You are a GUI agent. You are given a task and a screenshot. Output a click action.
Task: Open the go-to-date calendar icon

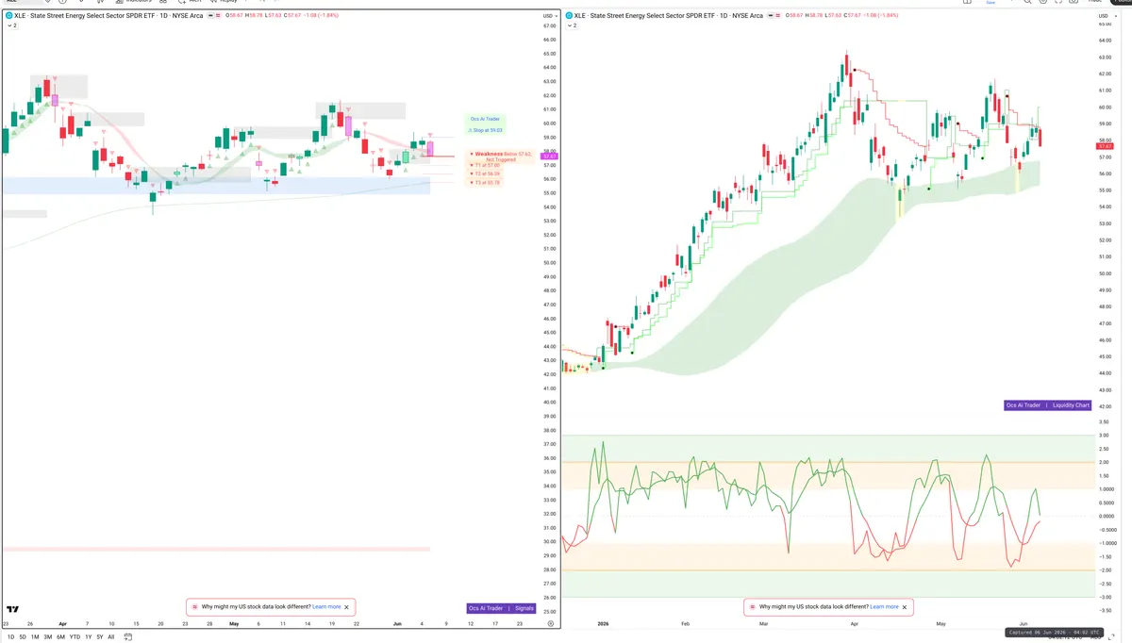128,637
